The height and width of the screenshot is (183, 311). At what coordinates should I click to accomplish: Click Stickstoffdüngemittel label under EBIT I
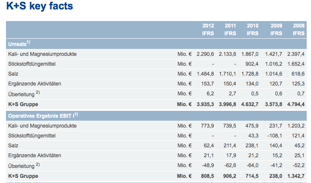pyautogui.click(x=32, y=136)
